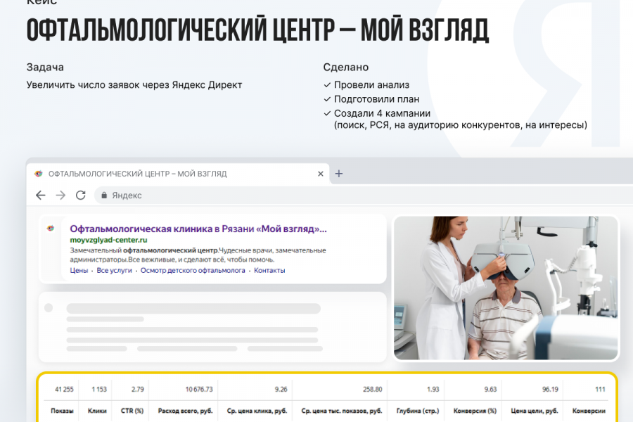The width and height of the screenshot is (633, 422).
Task: Click the tab favicon eye logo
Action: (39, 174)
